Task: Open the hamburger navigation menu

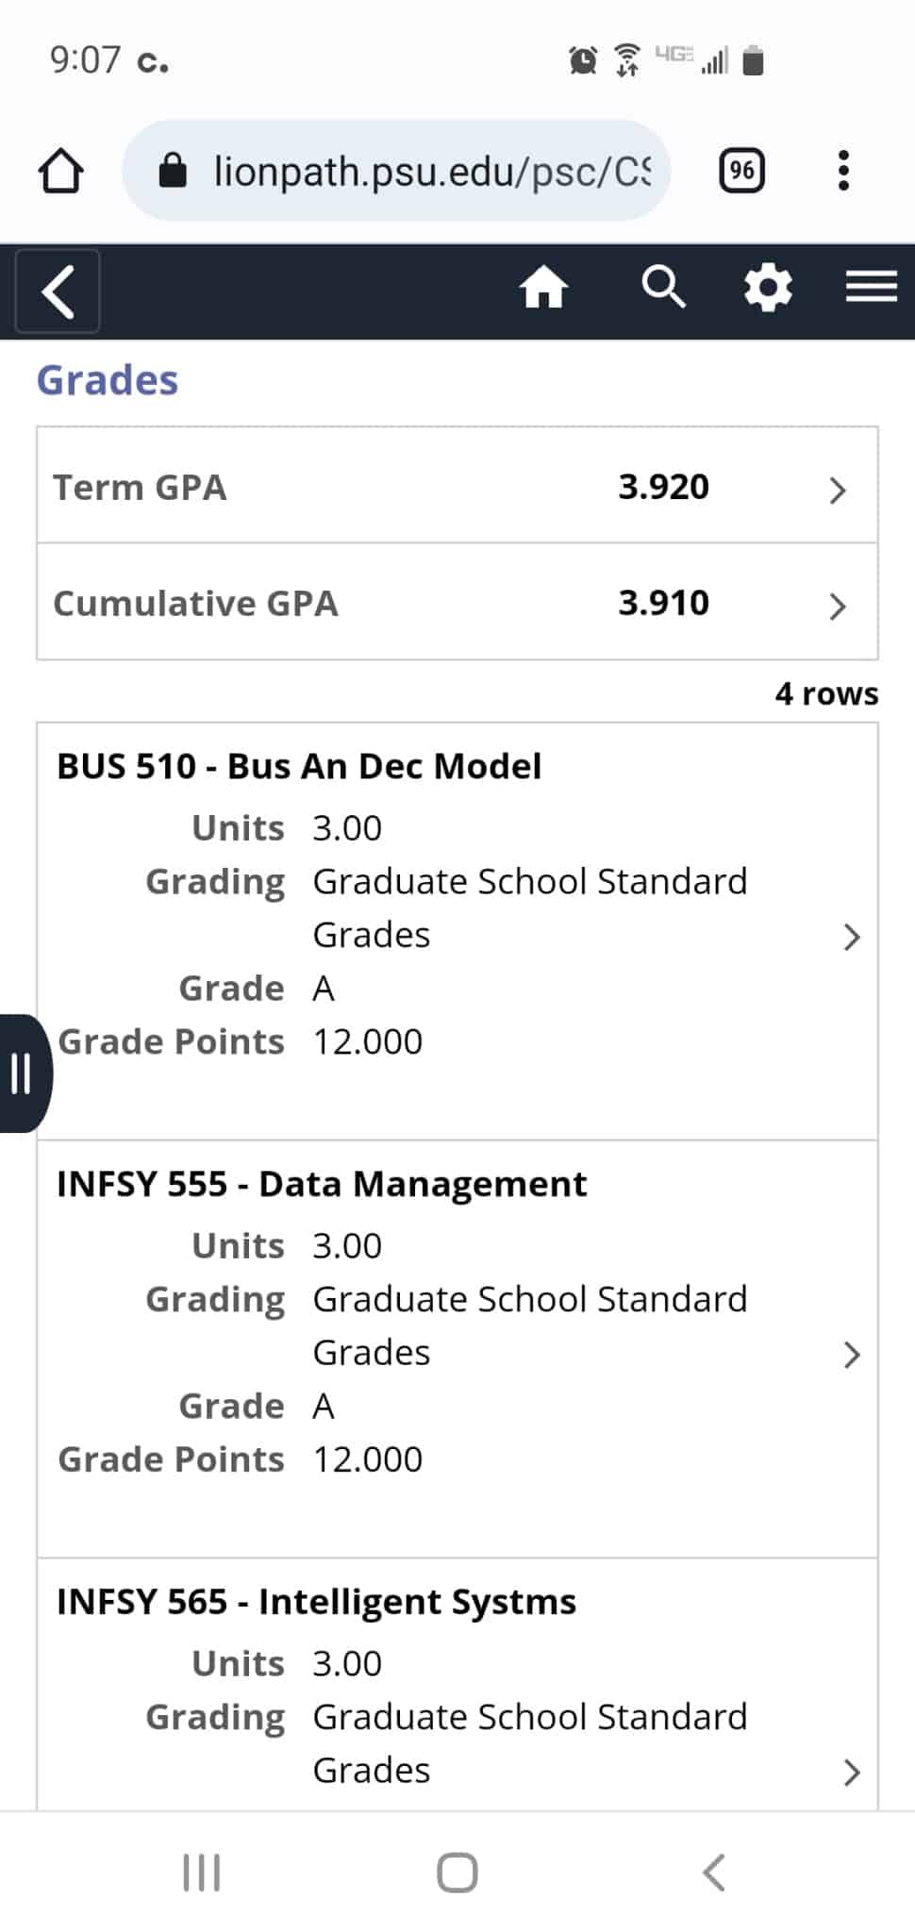Action: (x=871, y=287)
